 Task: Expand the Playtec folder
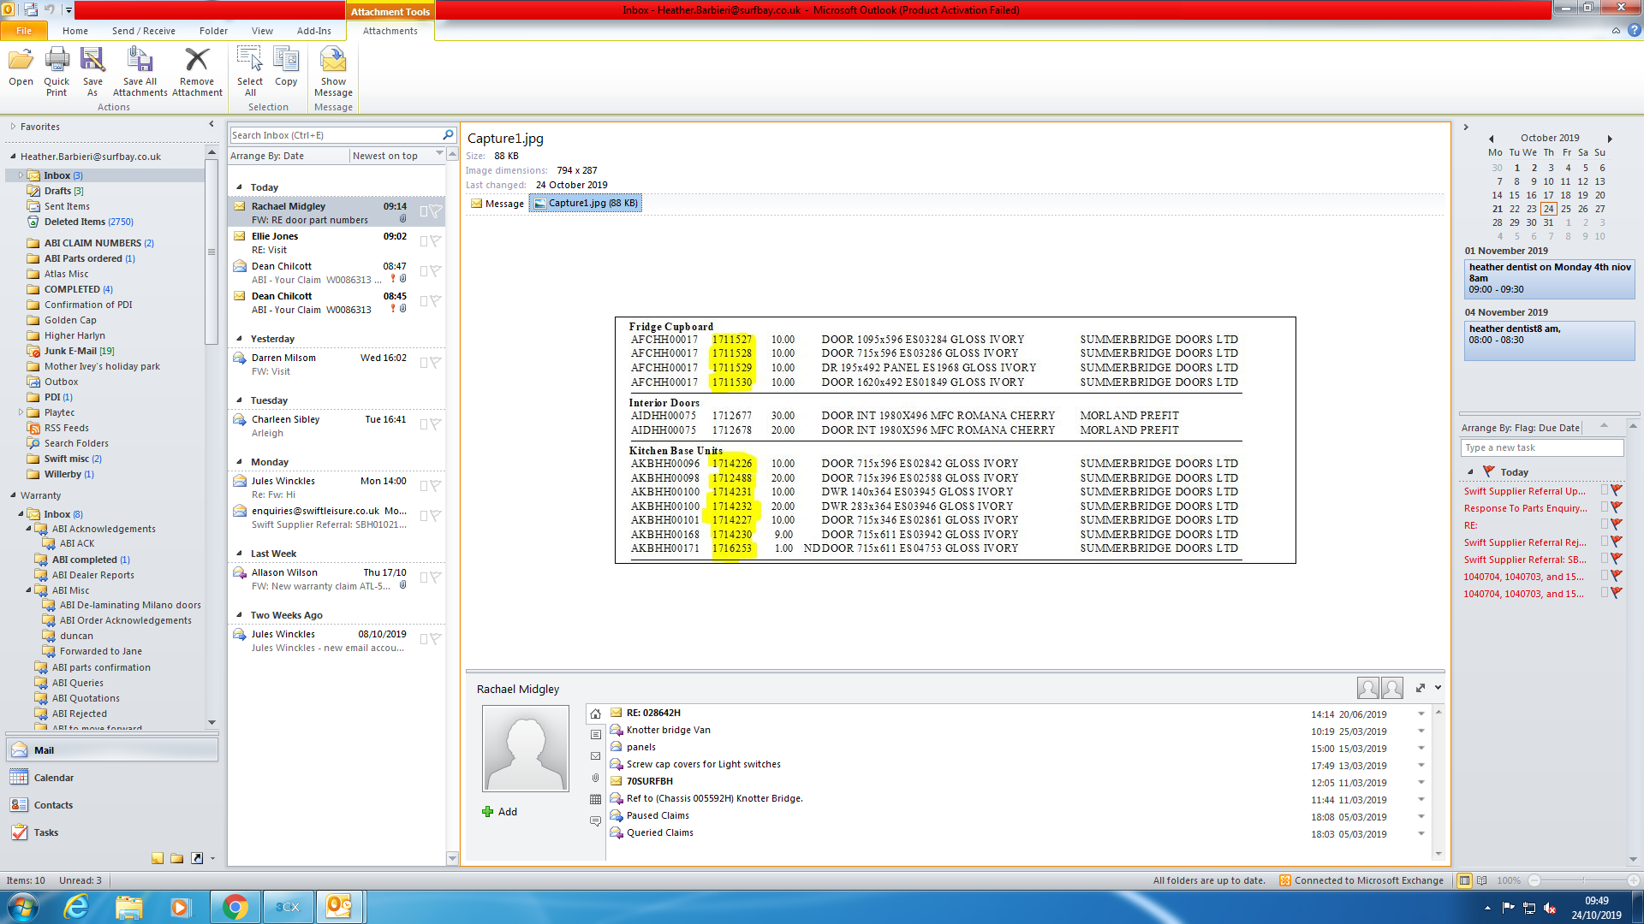click(x=21, y=412)
